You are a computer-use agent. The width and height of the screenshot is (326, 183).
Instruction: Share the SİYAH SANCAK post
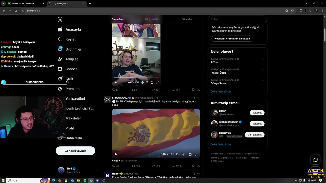[x=198, y=166]
